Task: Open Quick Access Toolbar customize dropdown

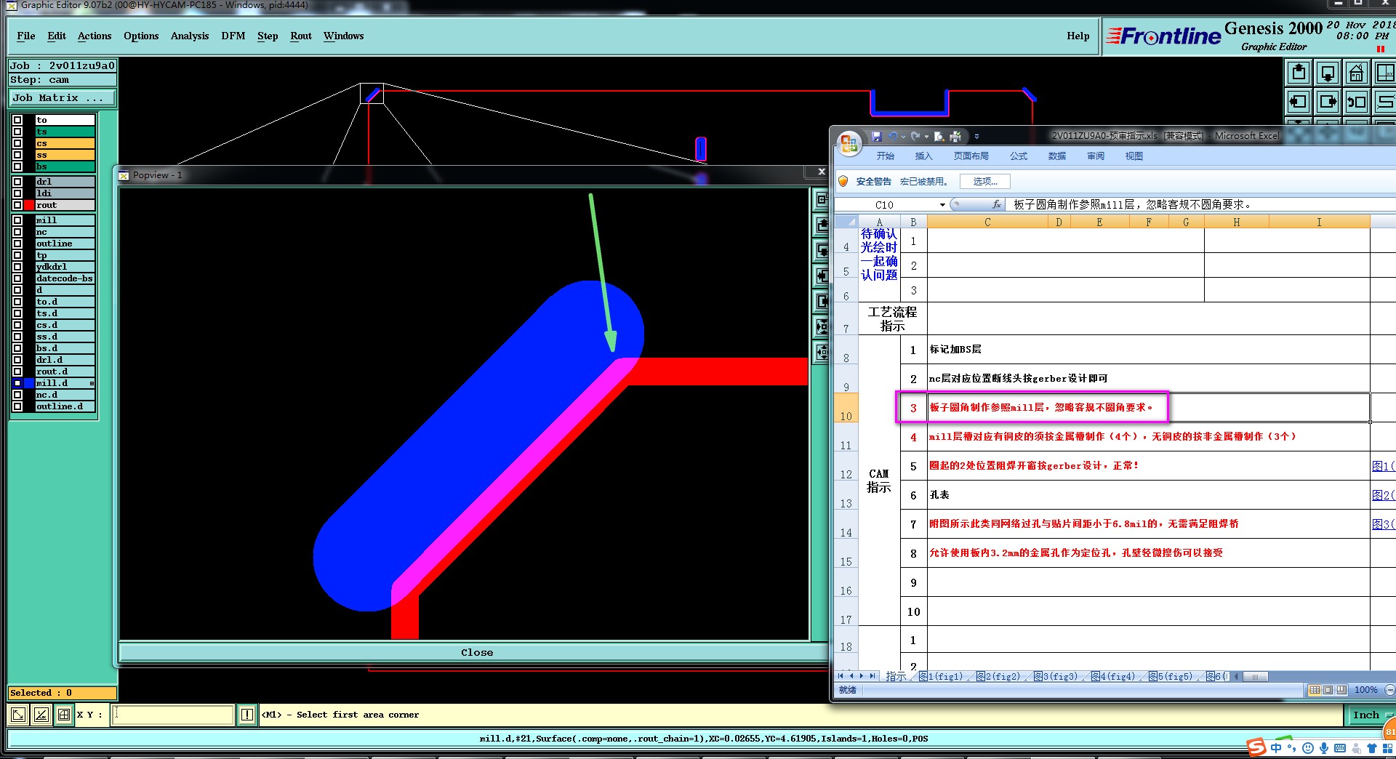Action: [976, 137]
